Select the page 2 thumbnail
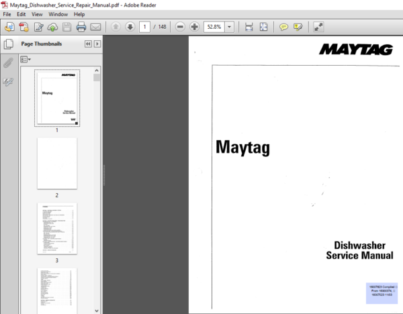403x314 pixels. tap(57, 163)
